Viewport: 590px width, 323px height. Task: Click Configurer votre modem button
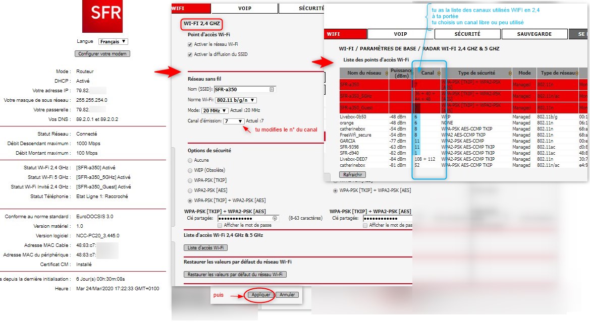102,54
